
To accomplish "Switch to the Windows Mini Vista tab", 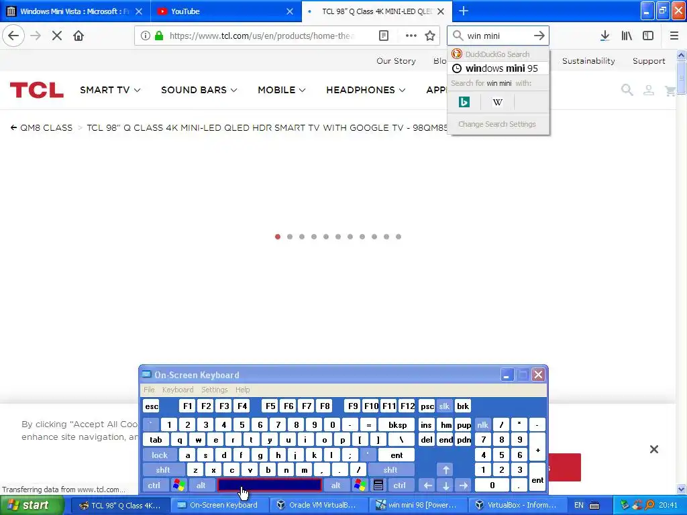I will click(x=74, y=11).
